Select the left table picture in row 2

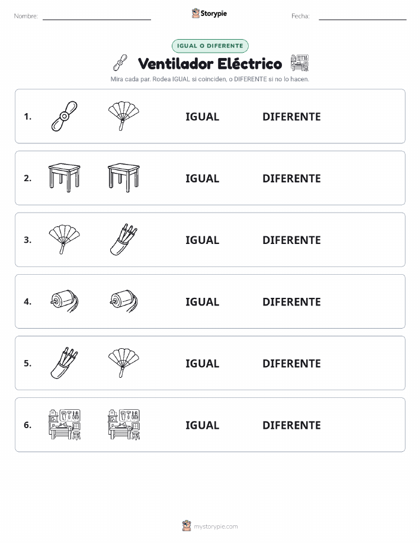(x=65, y=178)
